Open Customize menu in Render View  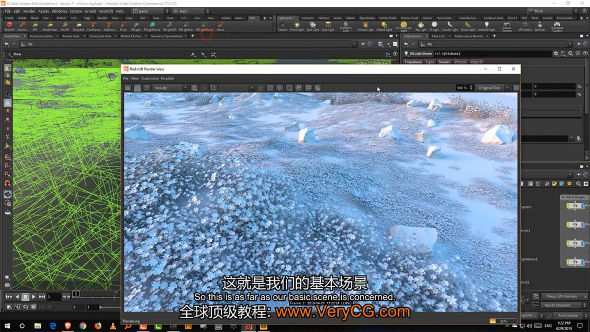150,78
